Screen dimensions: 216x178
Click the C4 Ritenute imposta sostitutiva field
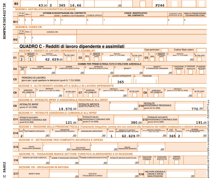point(99,72)
